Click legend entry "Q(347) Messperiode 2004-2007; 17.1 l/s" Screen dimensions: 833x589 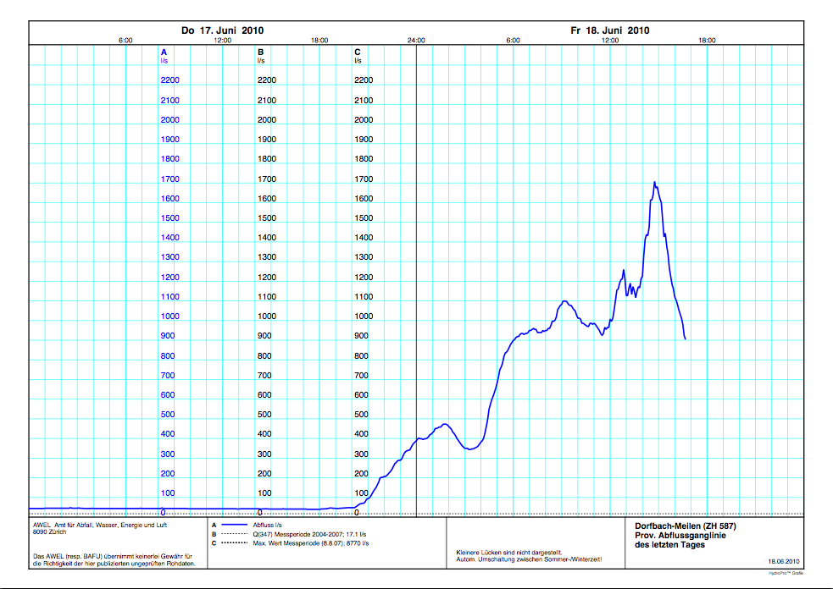point(309,534)
